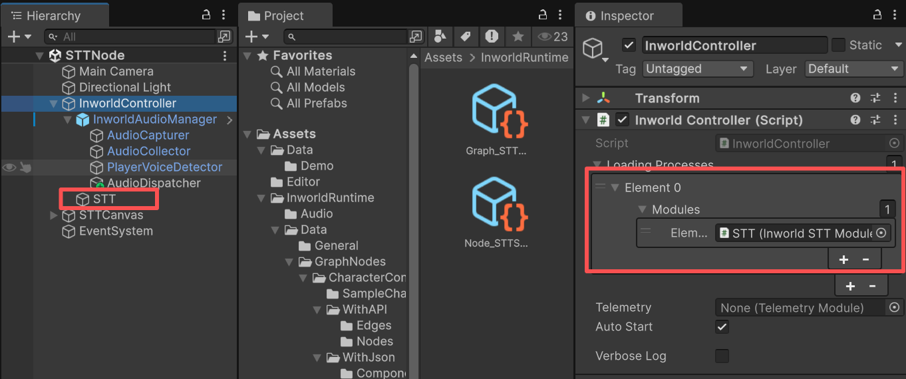Expand STTCanvas in the Hierarchy tree

click(53, 215)
